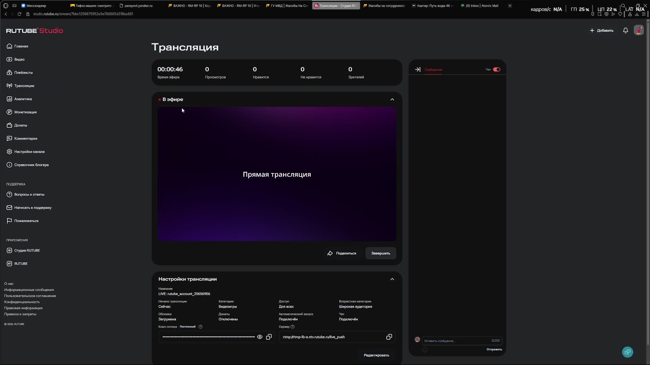The width and height of the screenshot is (650, 365).
Task: Select Монетизация in the sidebar
Action: click(x=25, y=112)
